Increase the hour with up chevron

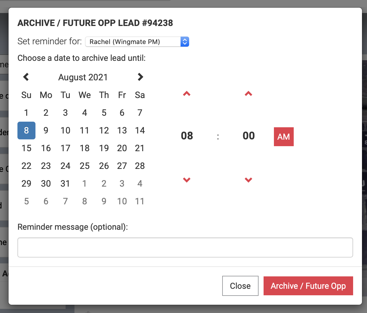(x=187, y=94)
